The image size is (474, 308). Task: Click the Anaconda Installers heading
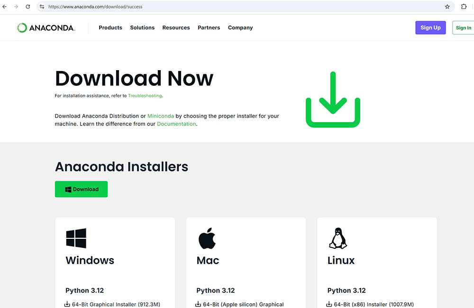pos(121,166)
